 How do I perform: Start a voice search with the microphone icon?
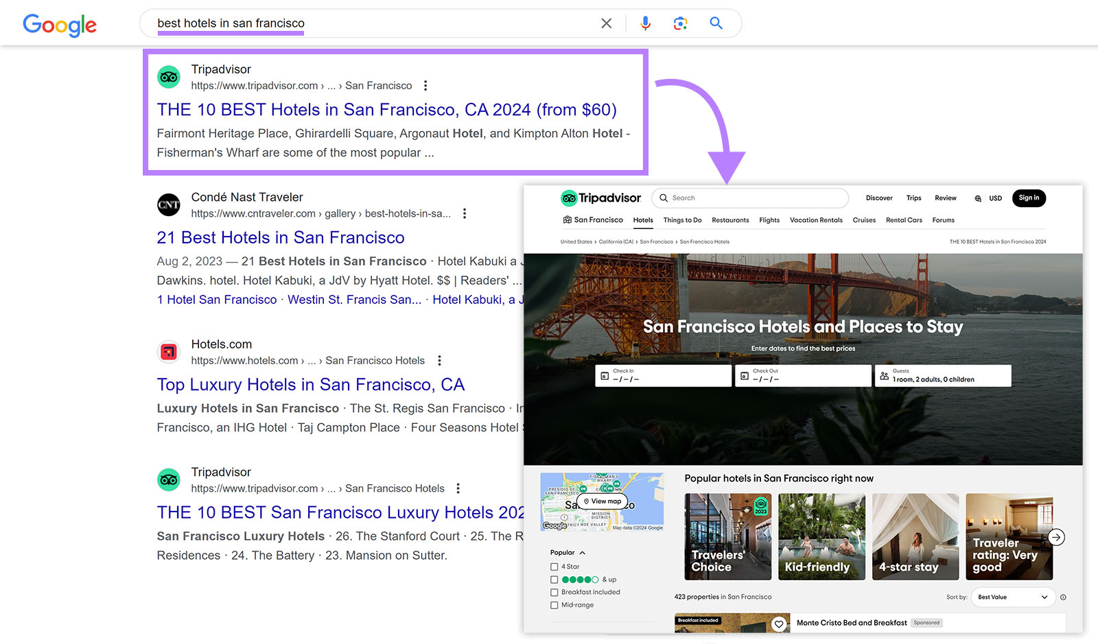pyautogui.click(x=645, y=23)
